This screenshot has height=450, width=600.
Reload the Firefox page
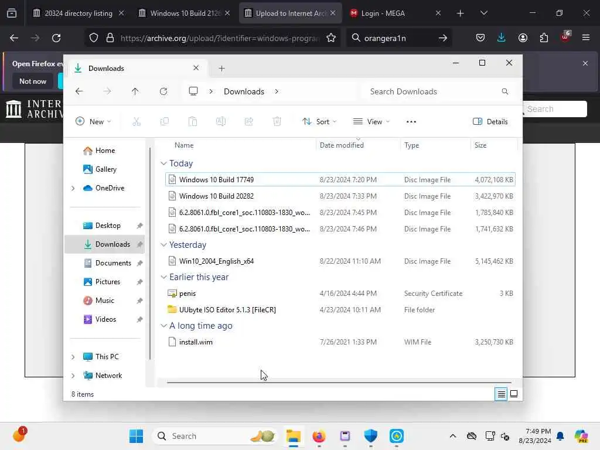coord(56,38)
